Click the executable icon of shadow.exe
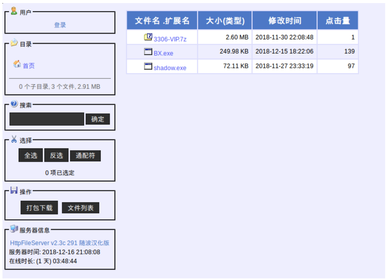 coord(148,66)
